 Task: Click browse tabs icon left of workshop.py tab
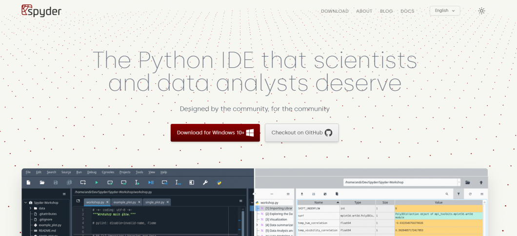[78, 201]
